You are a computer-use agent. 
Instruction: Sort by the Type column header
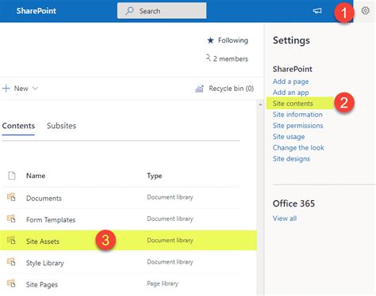tap(155, 176)
